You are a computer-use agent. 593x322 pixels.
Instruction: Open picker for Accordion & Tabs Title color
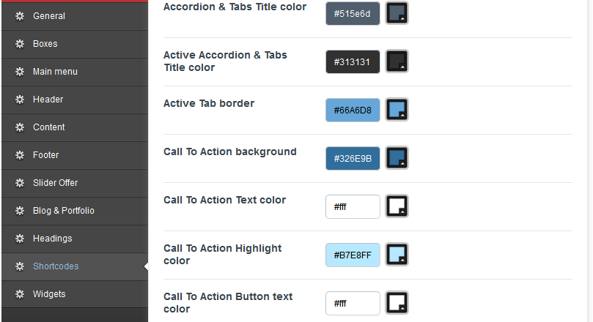[397, 13]
